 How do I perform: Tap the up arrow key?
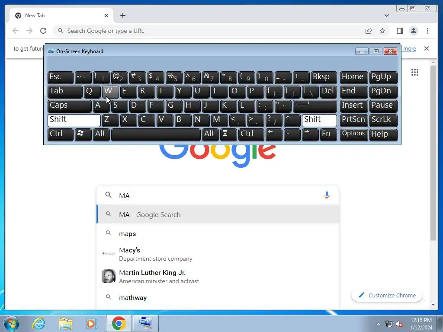292,120
